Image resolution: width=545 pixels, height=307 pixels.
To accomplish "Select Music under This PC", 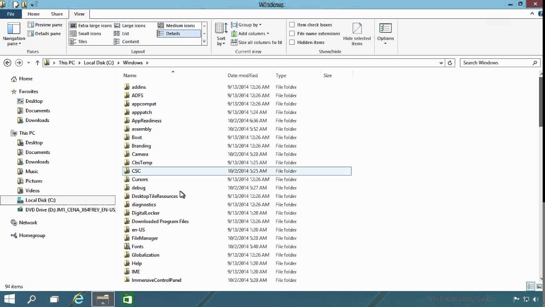I will 32,171.
